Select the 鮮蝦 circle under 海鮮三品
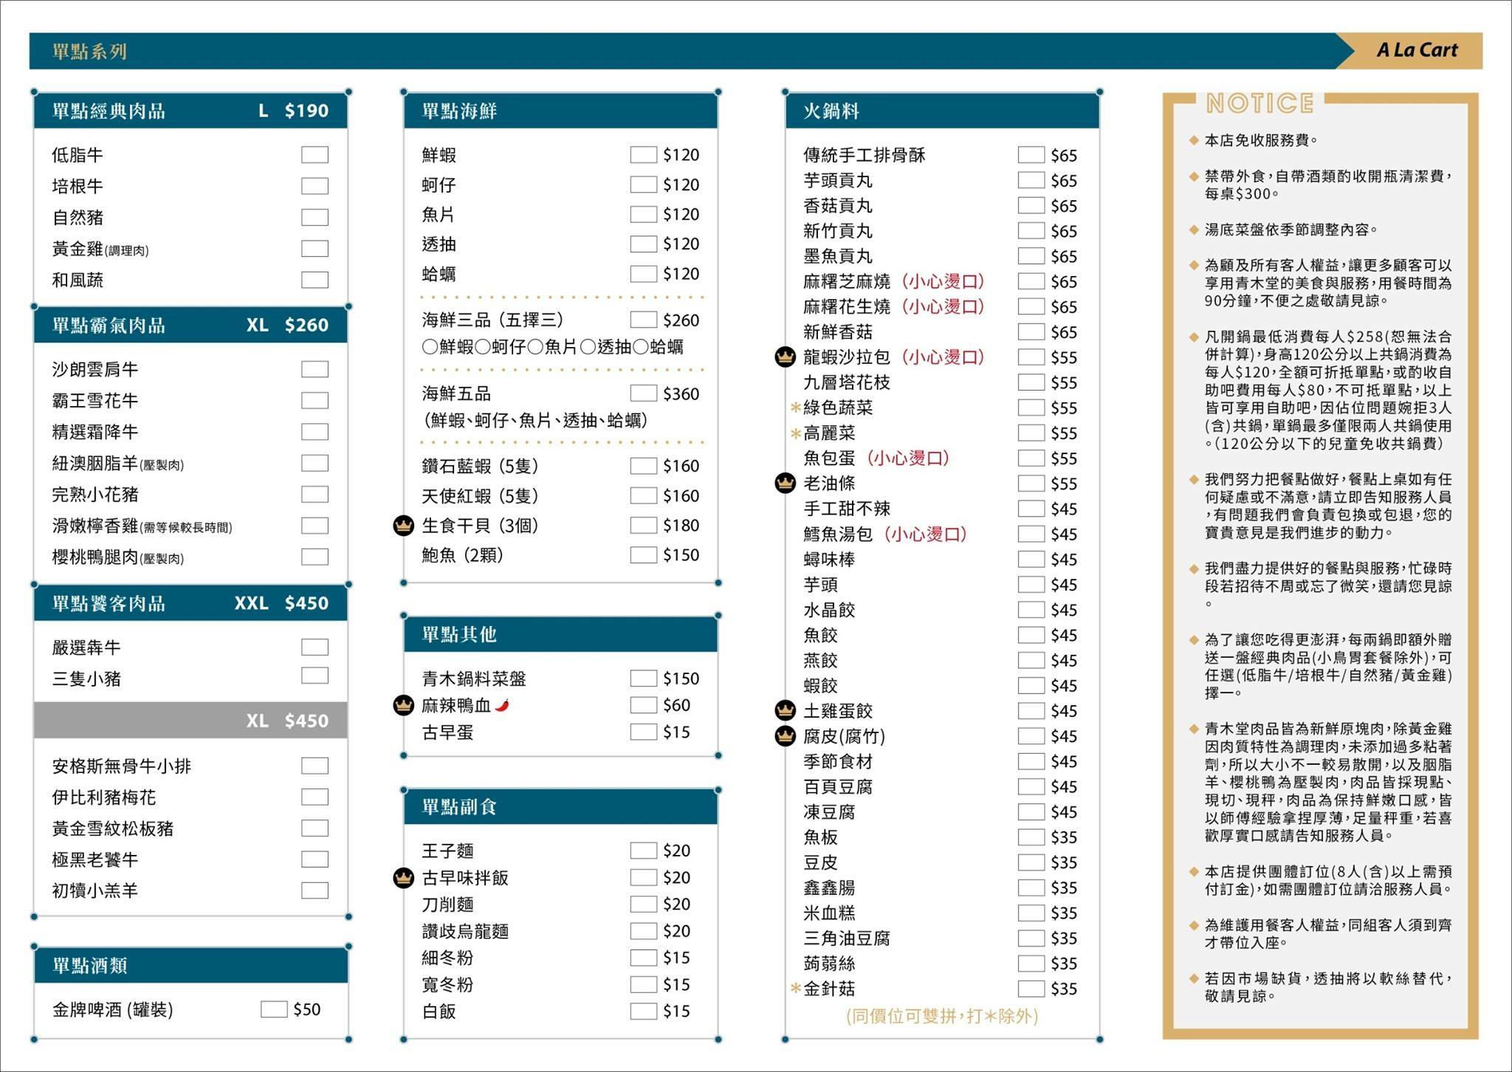The width and height of the screenshot is (1512, 1072). click(x=430, y=347)
